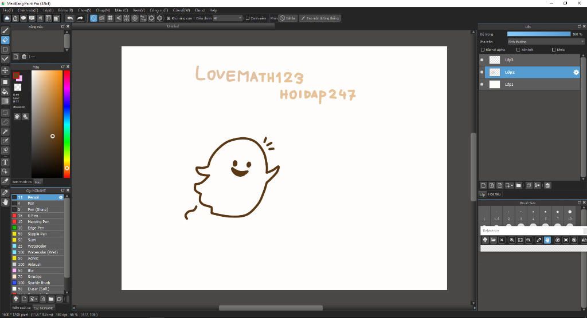This screenshot has width=587, height=318.
Task: Open Lớp2 layer settings gear
Action: 576,72
